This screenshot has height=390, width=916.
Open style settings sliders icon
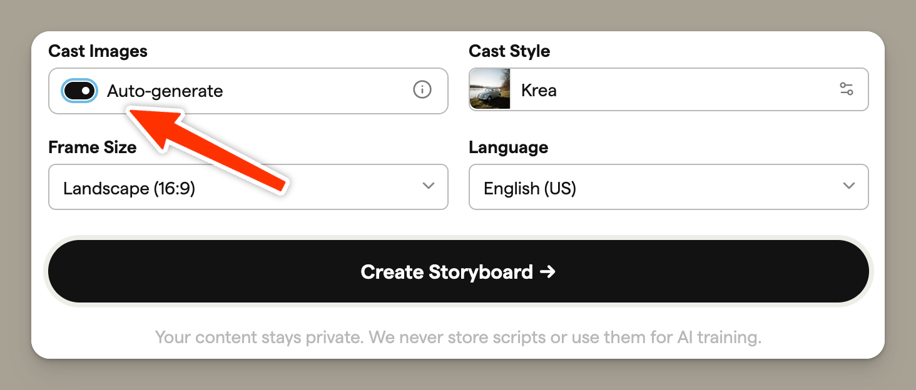846,89
